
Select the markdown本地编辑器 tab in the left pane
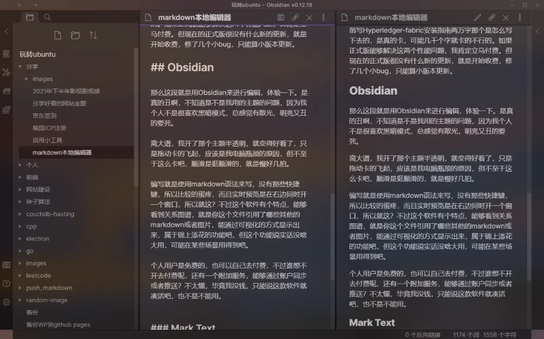193,17
